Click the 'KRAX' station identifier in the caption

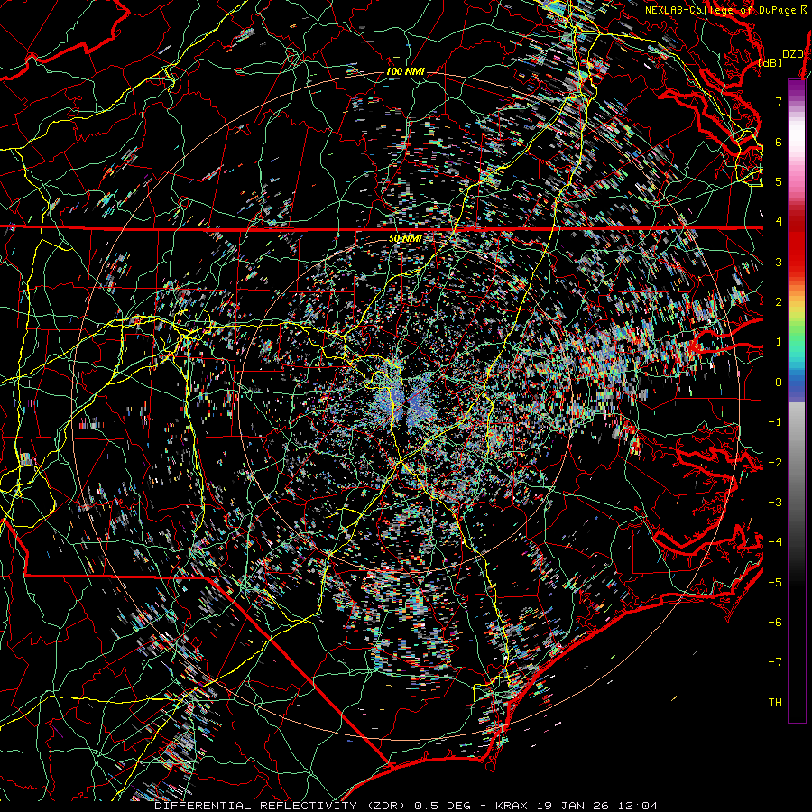pos(512,806)
